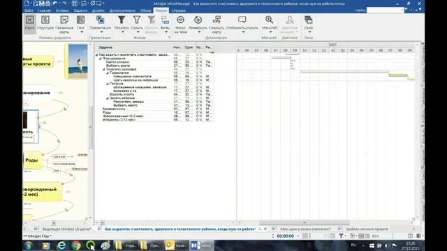Click the Показать filter icon
447x251 pixels.
point(122,20)
